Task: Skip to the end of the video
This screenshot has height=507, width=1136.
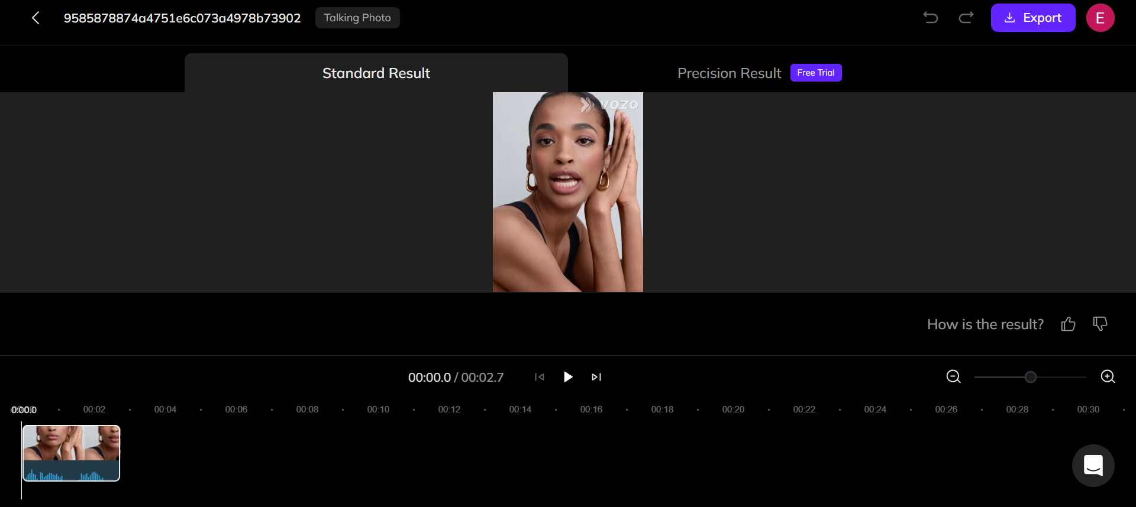Action: (596, 377)
